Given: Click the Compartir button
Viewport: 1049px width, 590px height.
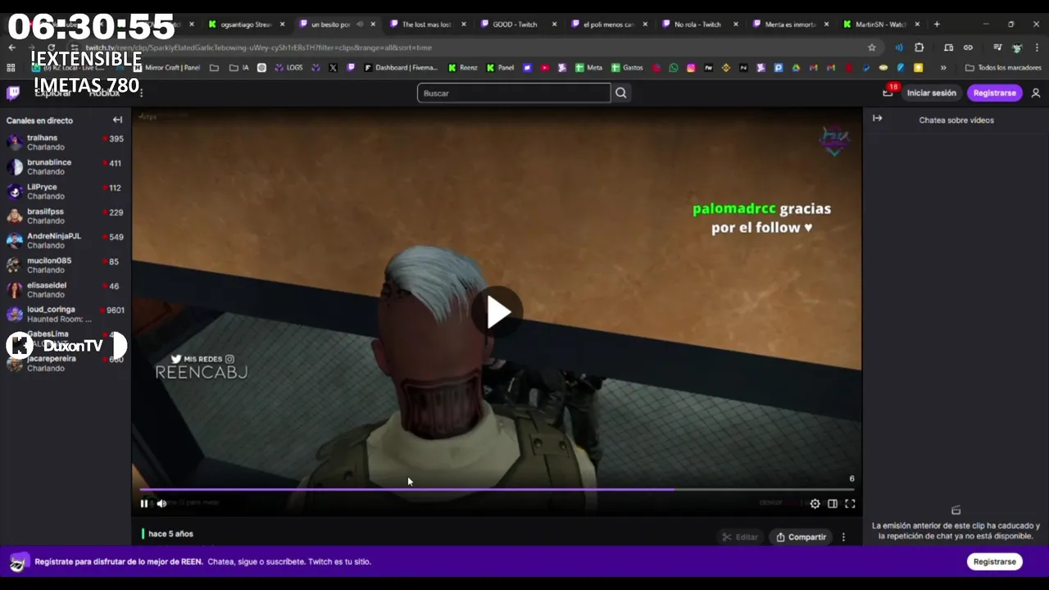Looking at the screenshot, I should pyautogui.click(x=801, y=537).
